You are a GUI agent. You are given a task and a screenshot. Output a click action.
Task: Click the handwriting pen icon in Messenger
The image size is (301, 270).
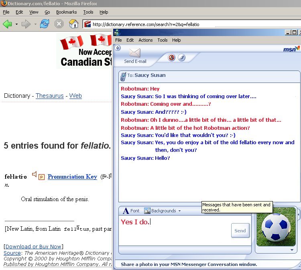[x=181, y=57]
